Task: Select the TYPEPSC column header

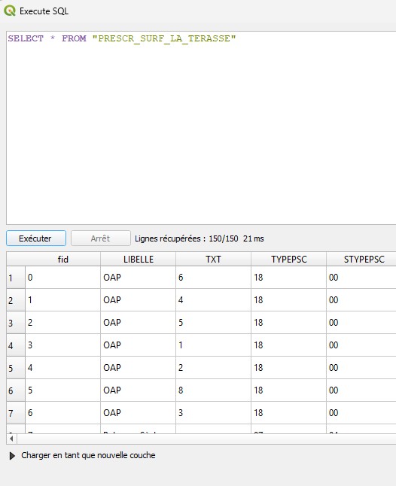Action: point(288,259)
